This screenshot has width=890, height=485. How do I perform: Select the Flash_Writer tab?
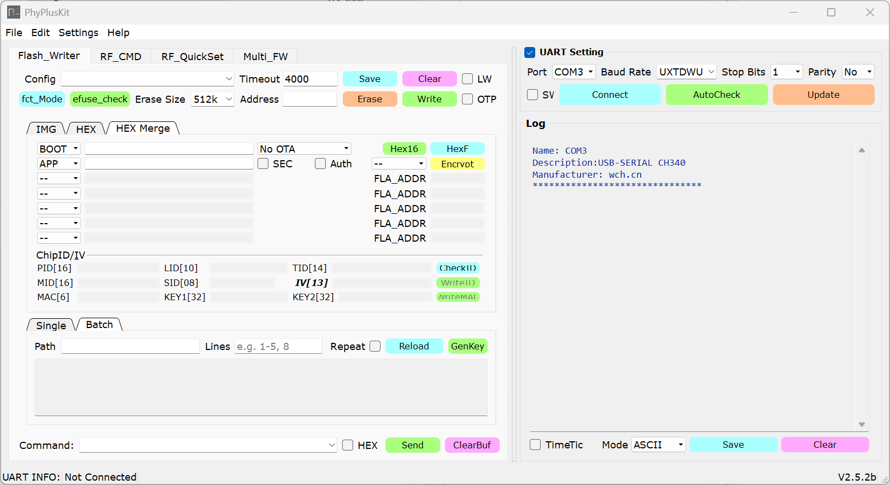point(49,56)
